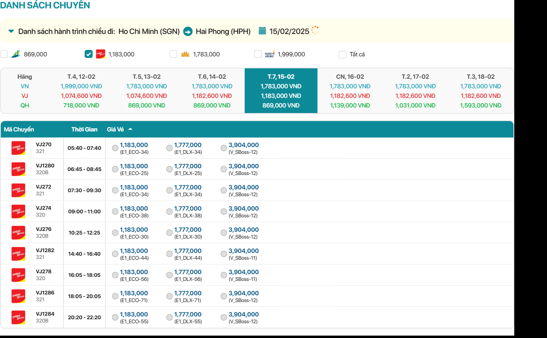Pick the 1,777,000 DLX fare for VJ274

(x=170, y=212)
